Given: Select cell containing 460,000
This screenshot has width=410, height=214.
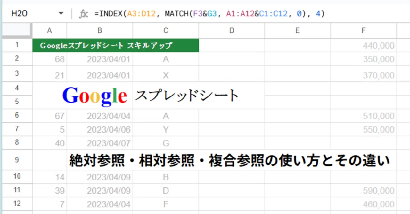Looking at the screenshot, I should (364, 204).
